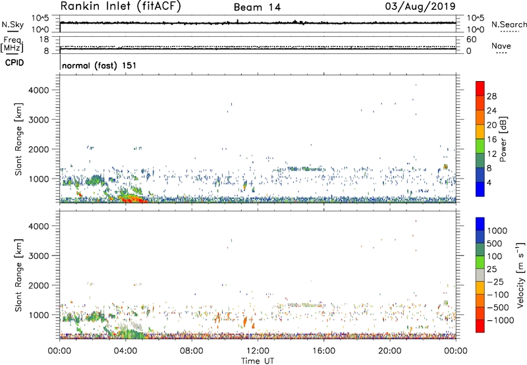Click the '-1000' velocity colorbar tick
Image resolution: width=527 pixels, height=365 pixels.
(x=501, y=320)
